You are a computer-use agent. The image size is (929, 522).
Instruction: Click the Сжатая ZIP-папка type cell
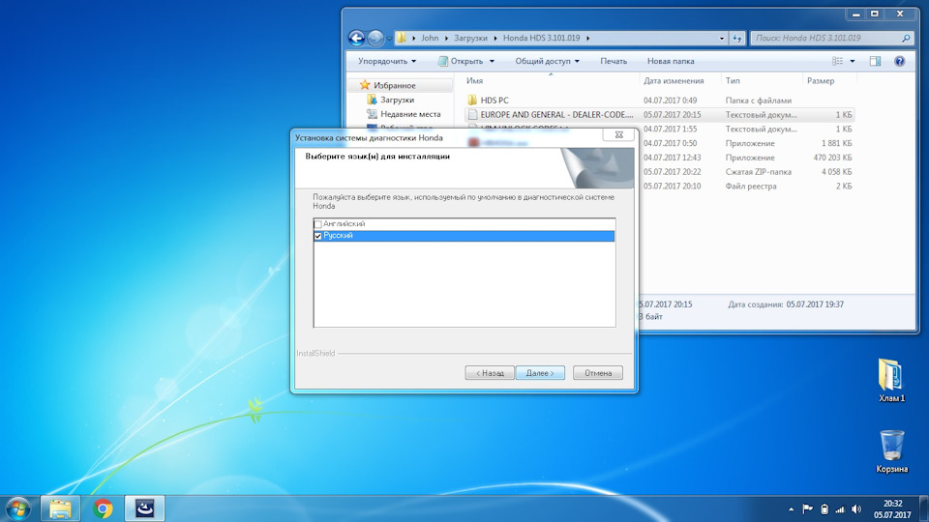[x=759, y=172]
